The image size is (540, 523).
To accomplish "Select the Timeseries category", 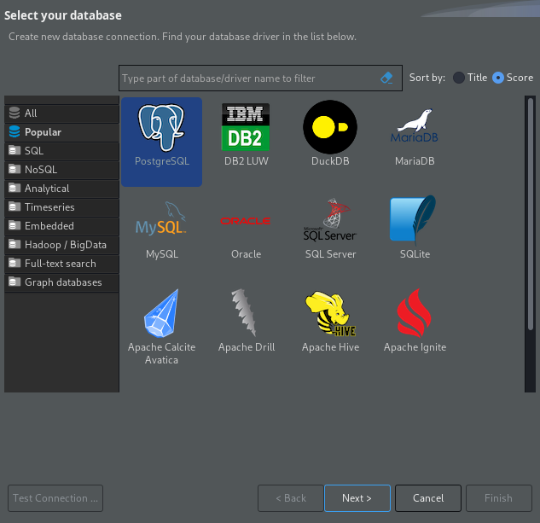I will (x=61, y=207).
